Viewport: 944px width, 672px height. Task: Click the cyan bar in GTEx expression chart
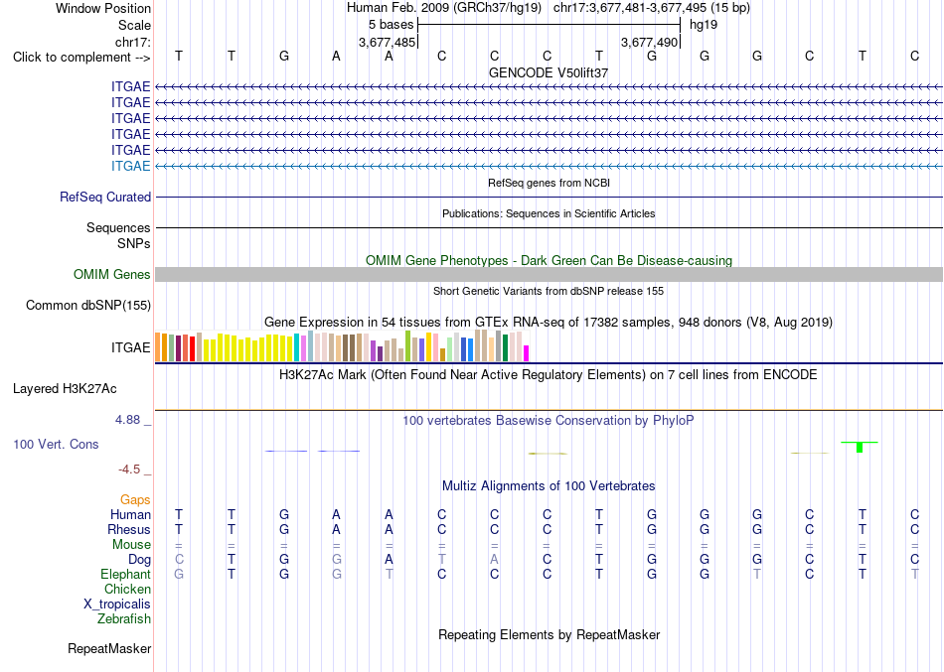pos(296,347)
